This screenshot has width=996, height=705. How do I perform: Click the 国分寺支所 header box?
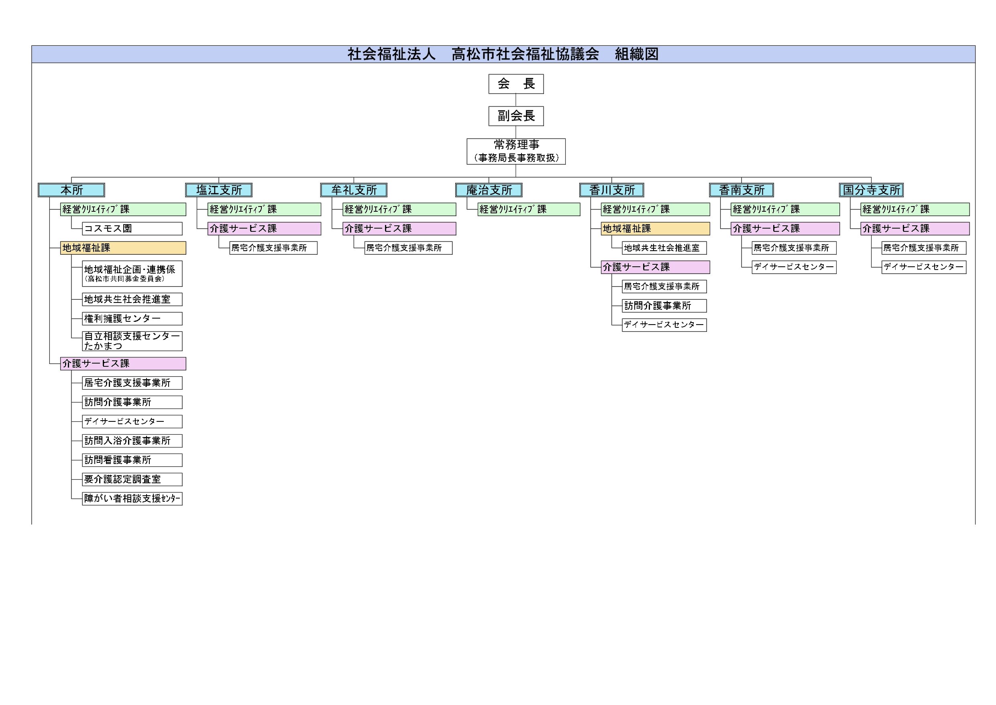pos(871,190)
